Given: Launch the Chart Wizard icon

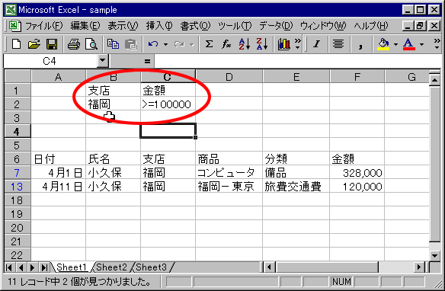Looking at the screenshot, I should point(283,44).
